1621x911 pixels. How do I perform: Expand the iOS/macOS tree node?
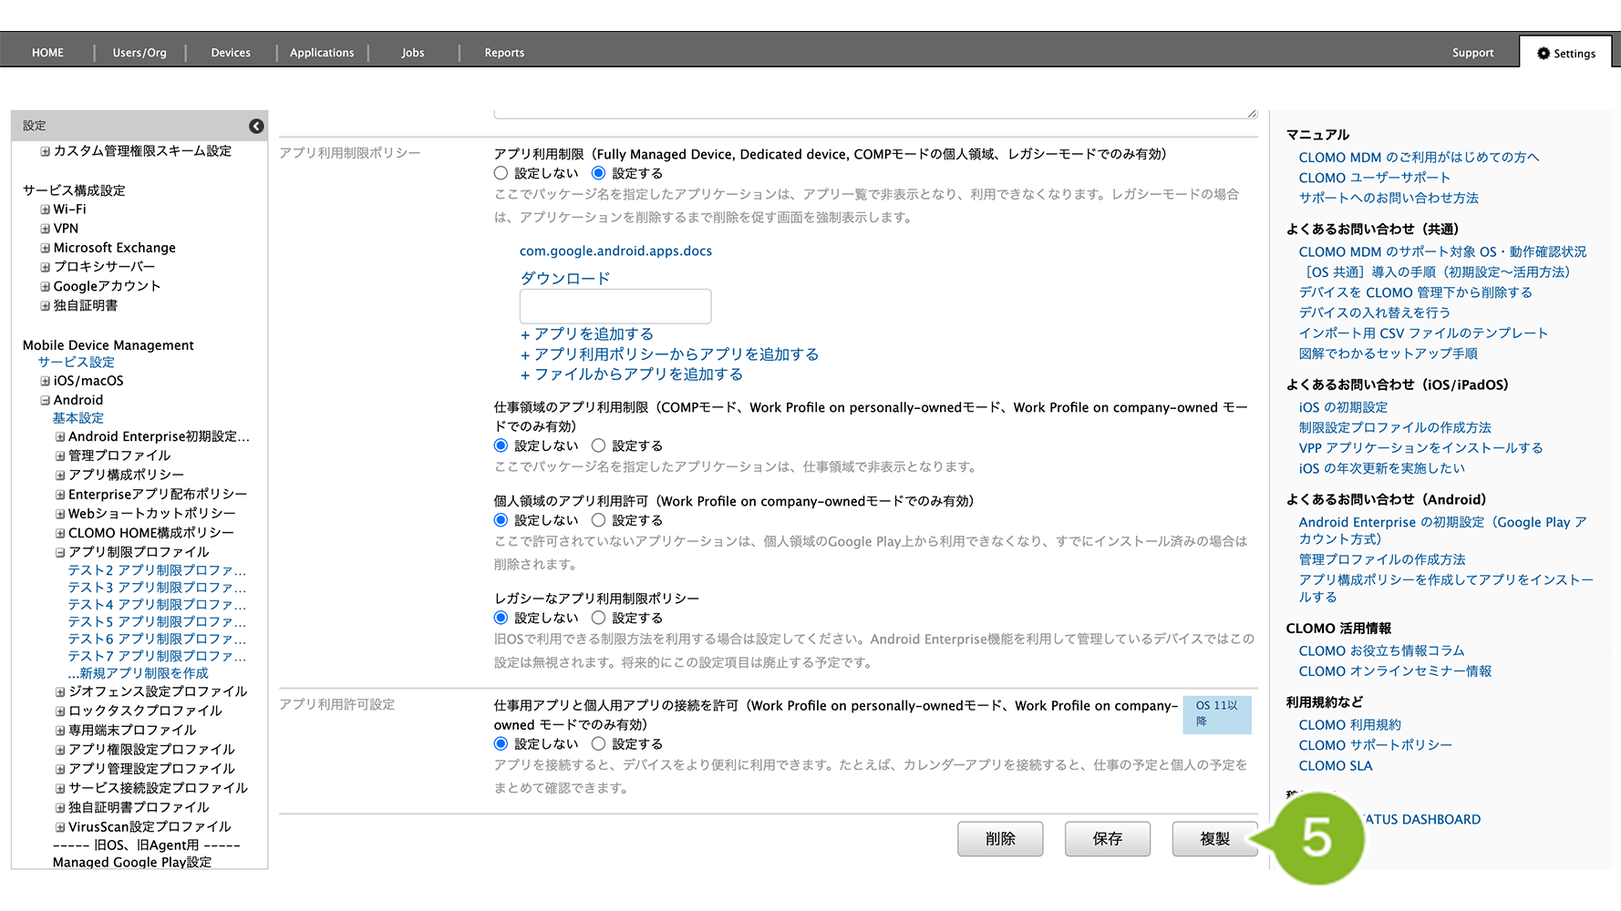pyautogui.click(x=46, y=381)
